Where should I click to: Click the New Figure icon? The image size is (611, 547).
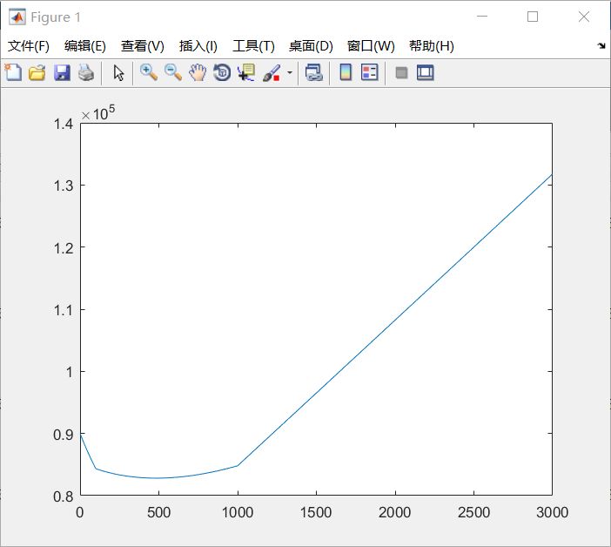13,73
